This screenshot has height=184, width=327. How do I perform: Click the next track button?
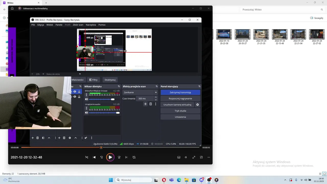click(126, 157)
